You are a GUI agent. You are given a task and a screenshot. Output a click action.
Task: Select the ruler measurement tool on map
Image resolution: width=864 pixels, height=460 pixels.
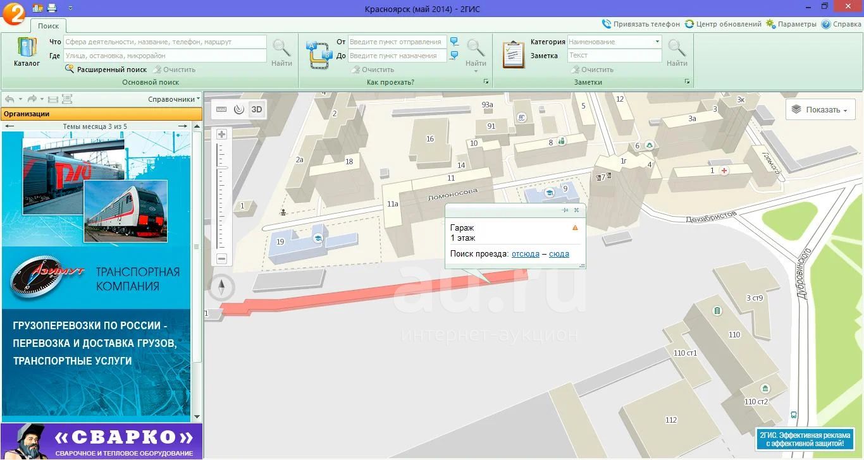click(221, 109)
